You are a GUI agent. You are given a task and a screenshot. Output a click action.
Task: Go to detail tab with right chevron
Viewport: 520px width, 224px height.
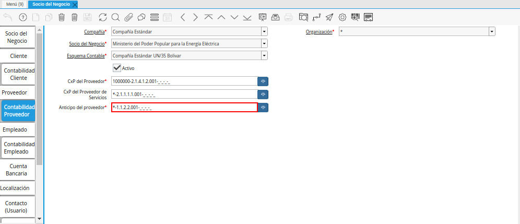pyautogui.click(x=195, y=17)
